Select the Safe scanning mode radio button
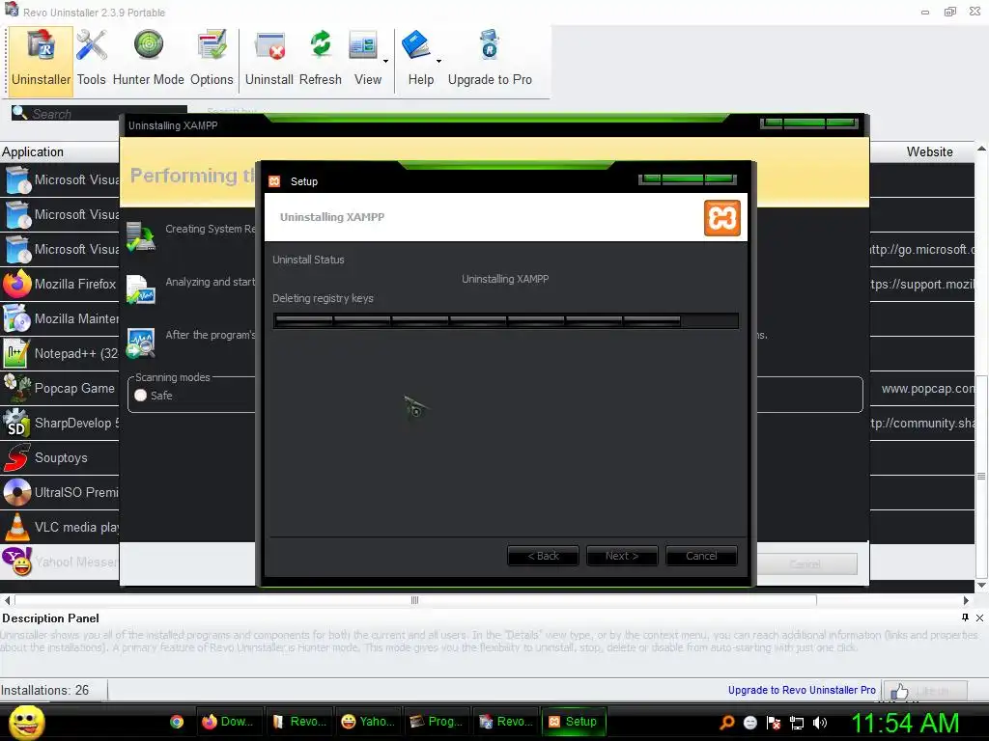The width and height of the screenshot is (989, 741). pos(141,395)
